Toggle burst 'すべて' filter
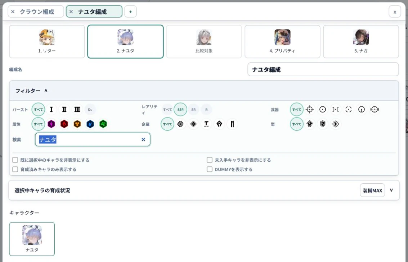 [38, 110]
